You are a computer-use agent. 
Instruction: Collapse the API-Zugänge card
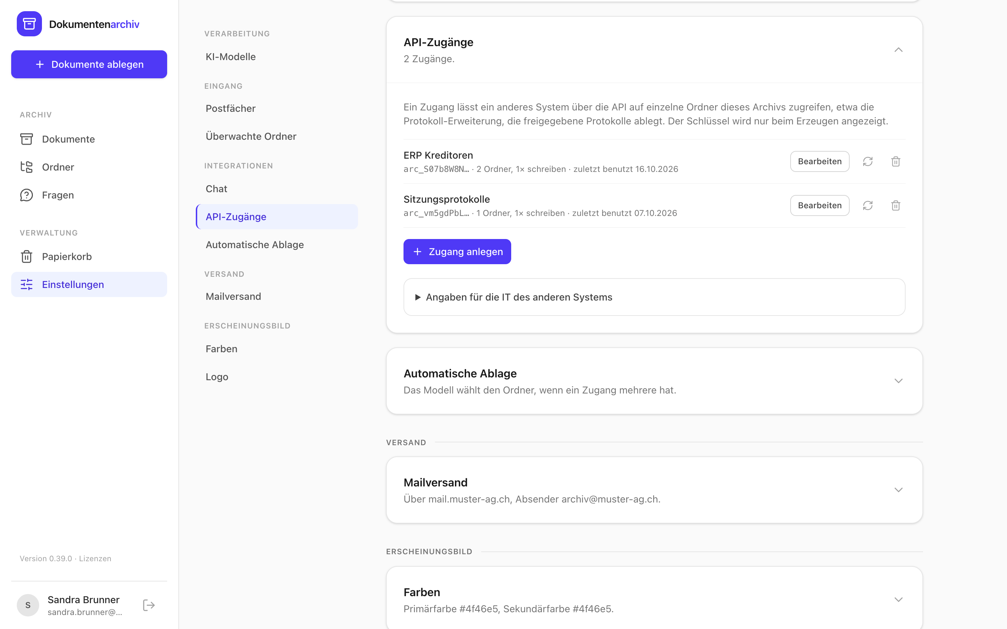898,50
